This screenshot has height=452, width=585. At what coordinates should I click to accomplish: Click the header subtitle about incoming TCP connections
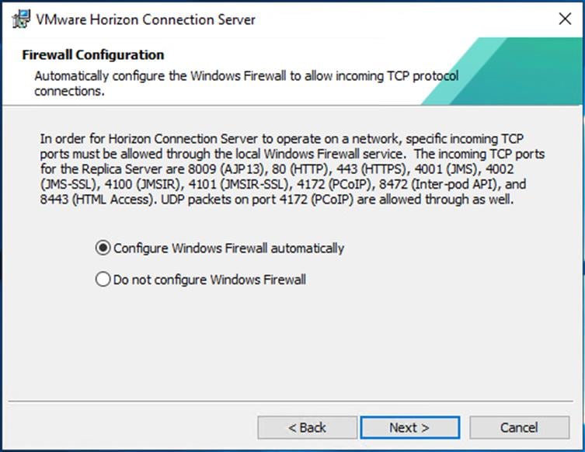245,83
